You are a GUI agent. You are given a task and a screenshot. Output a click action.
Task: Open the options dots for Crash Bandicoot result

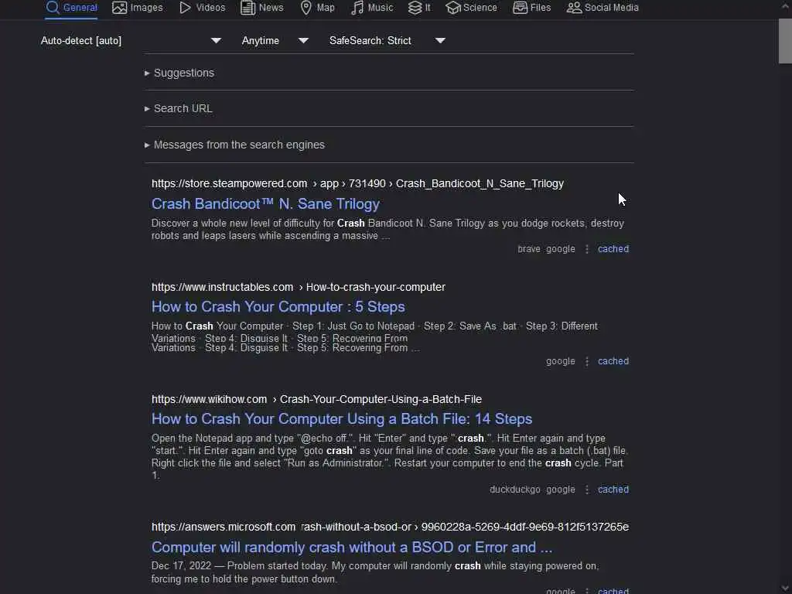click(x=587, y=249)
